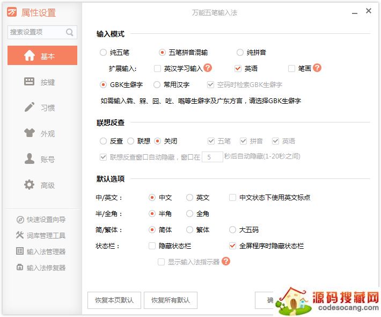Select 五笔拼音混输 input mode
381x317 pixels.
162,53
